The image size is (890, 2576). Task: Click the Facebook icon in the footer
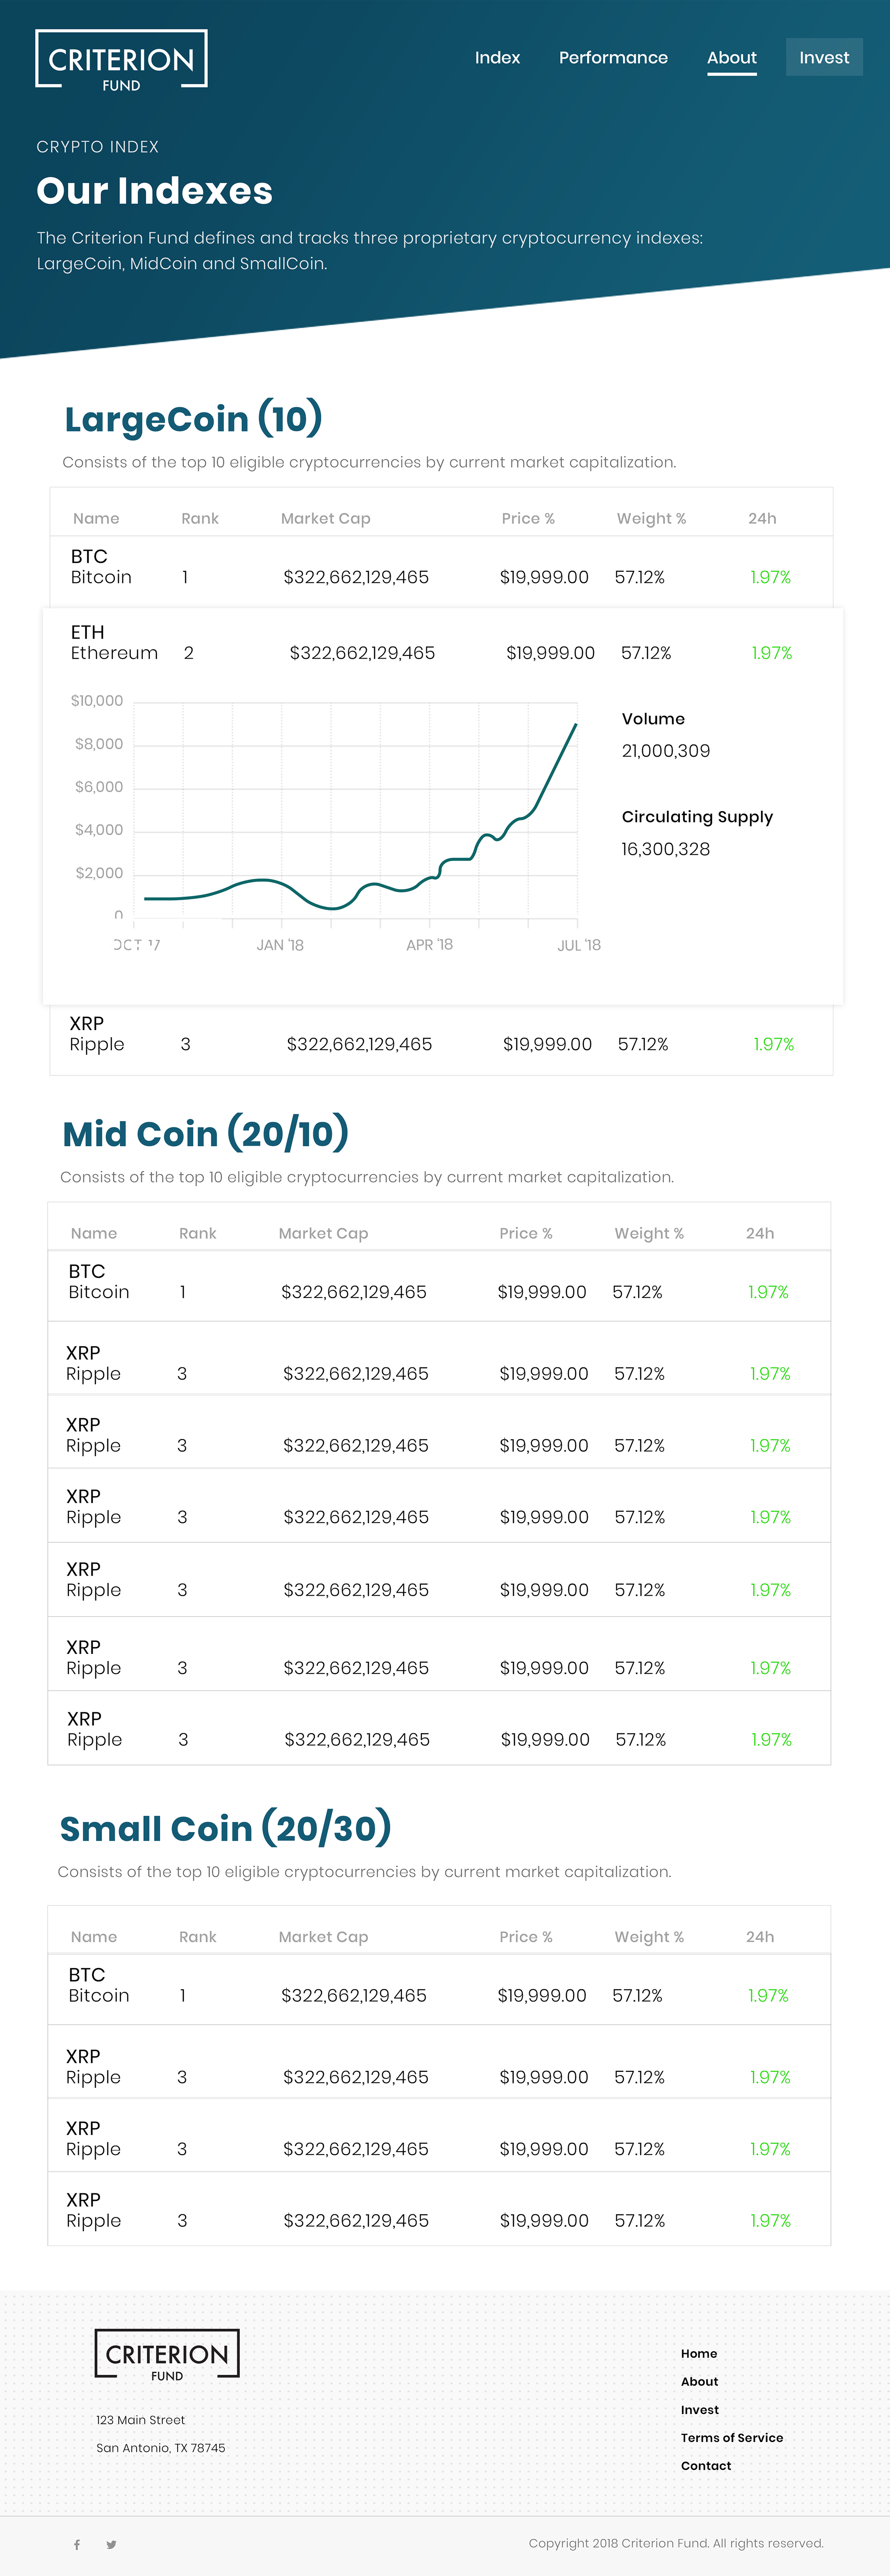[x=77, y=2544]
